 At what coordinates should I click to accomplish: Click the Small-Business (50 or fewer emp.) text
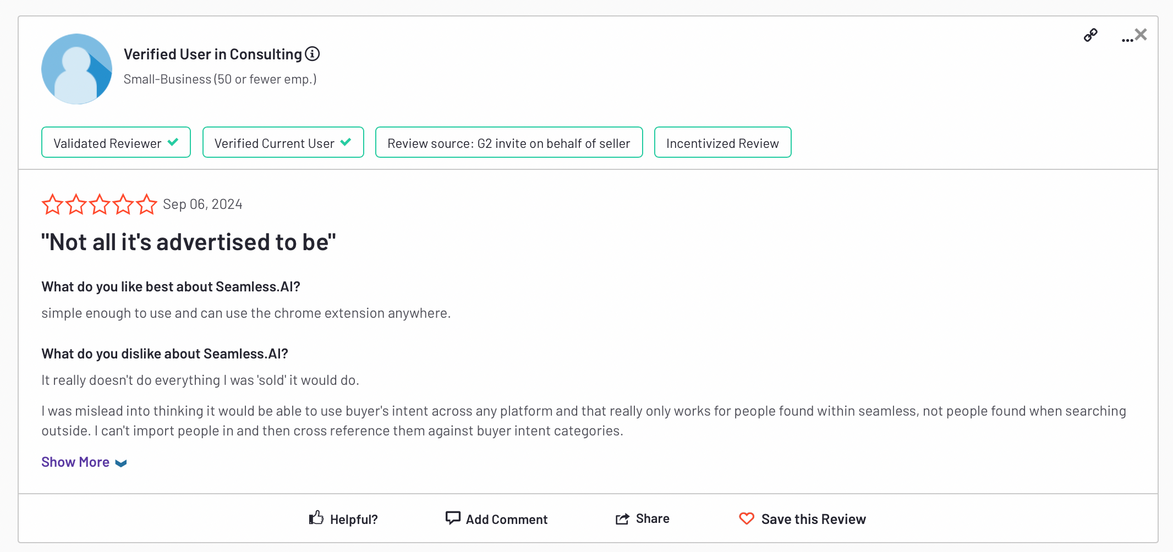pyautogui.click(x=220, y=79)
